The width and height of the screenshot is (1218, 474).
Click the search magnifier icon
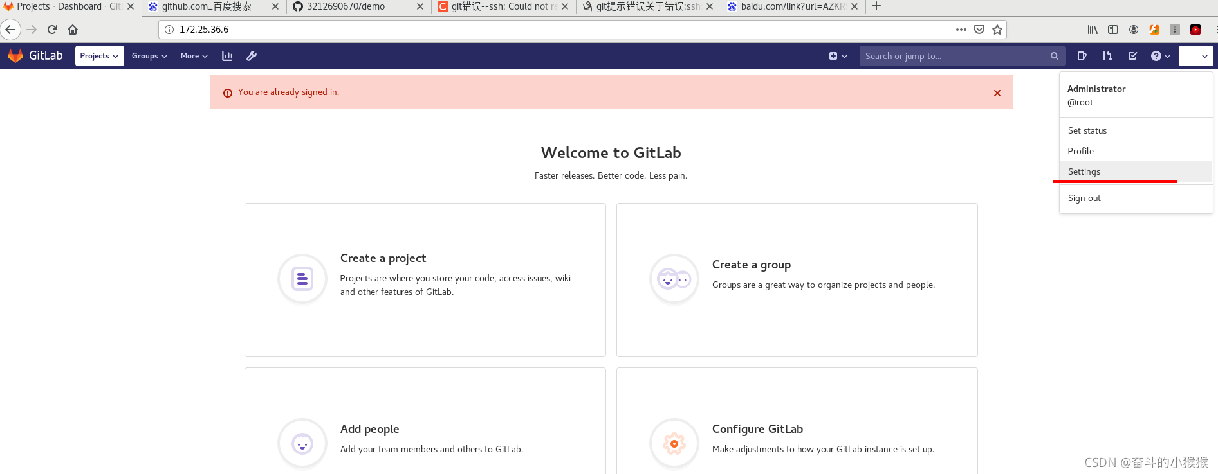click(x=1054, y=56)
